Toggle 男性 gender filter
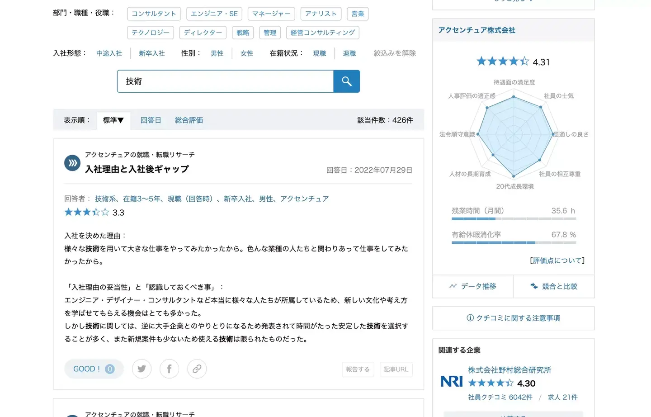This screenshot has height=417, width=651. [217, 53]
